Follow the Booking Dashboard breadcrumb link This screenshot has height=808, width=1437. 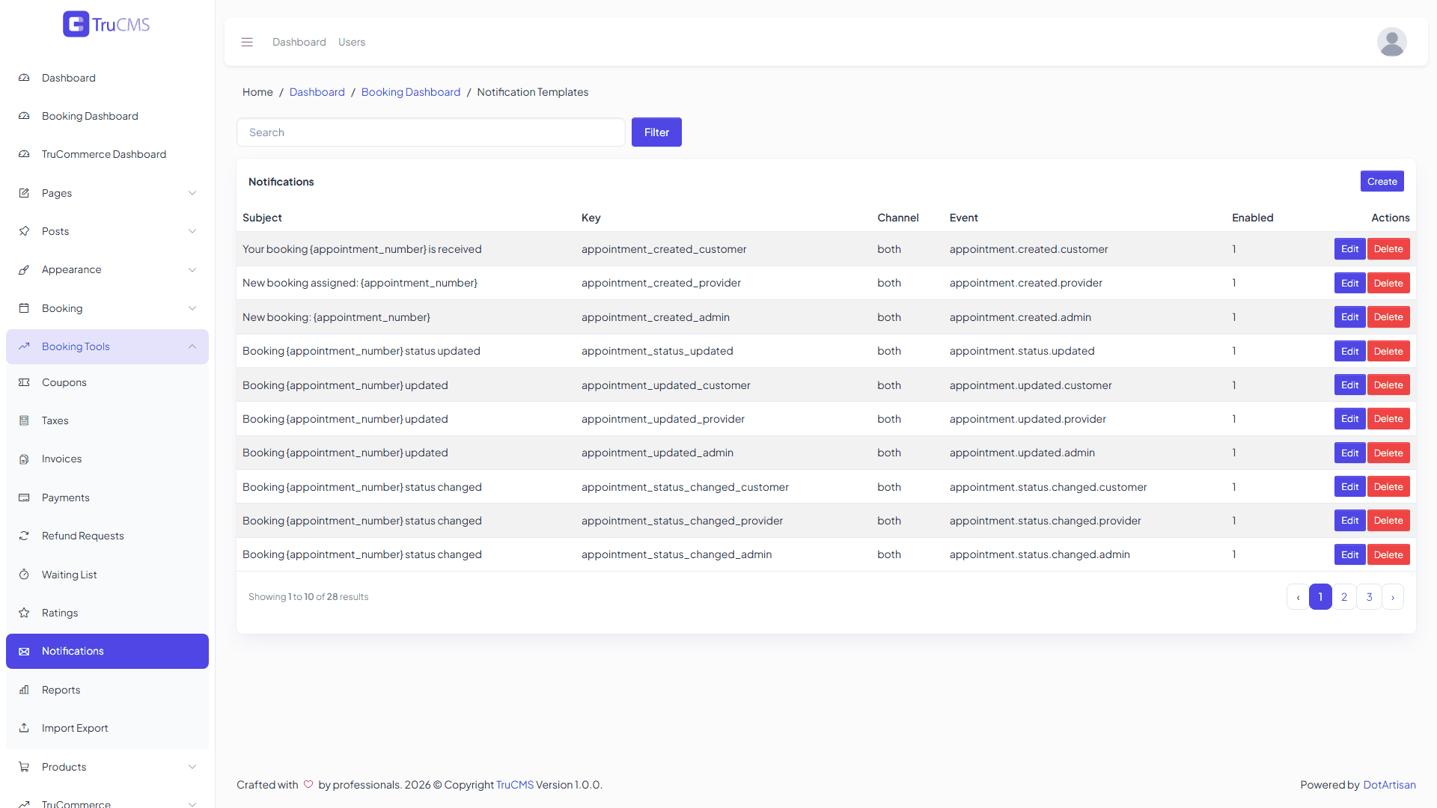(x=411, y=92)
